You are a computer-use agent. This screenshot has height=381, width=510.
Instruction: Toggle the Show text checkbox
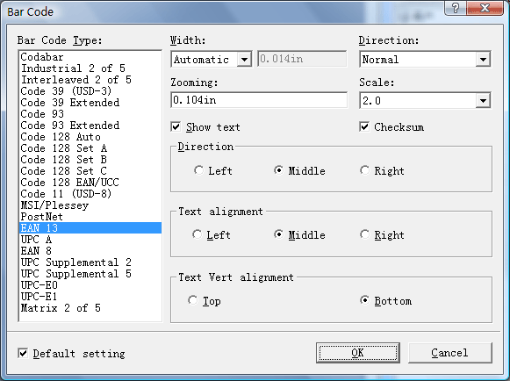176,126
